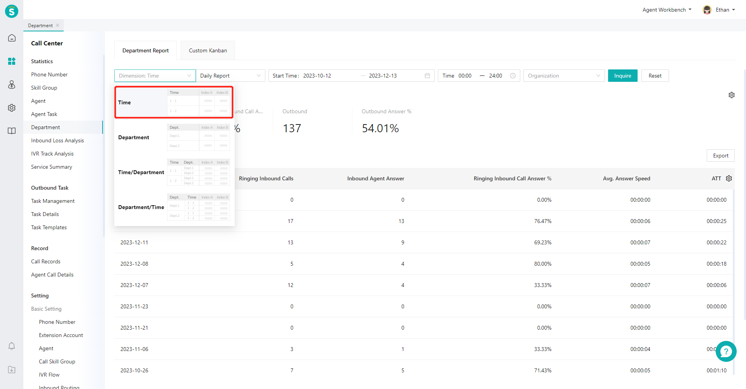Screen dimensions: 746x389
Task: Click the Outbound Answer % value 54.01%
Action: pyautogui.click(x=380, y=128)
